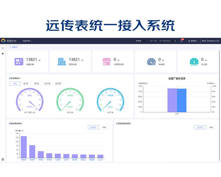Toggle the sidebar collapse menu icon
The width and height of the screenshot is (221, 177).
(x=3, y=159)
